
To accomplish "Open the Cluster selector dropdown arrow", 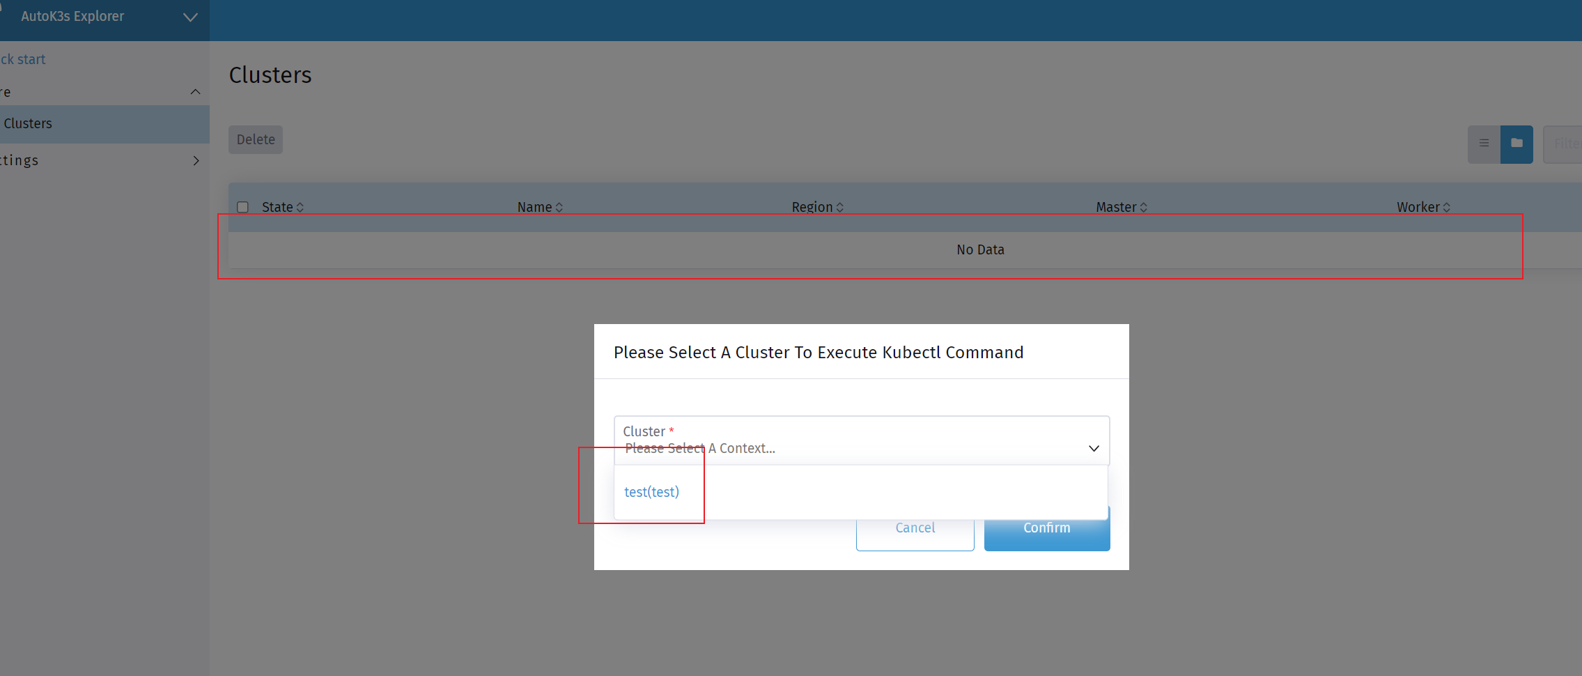I will [x=1092, y=448].
